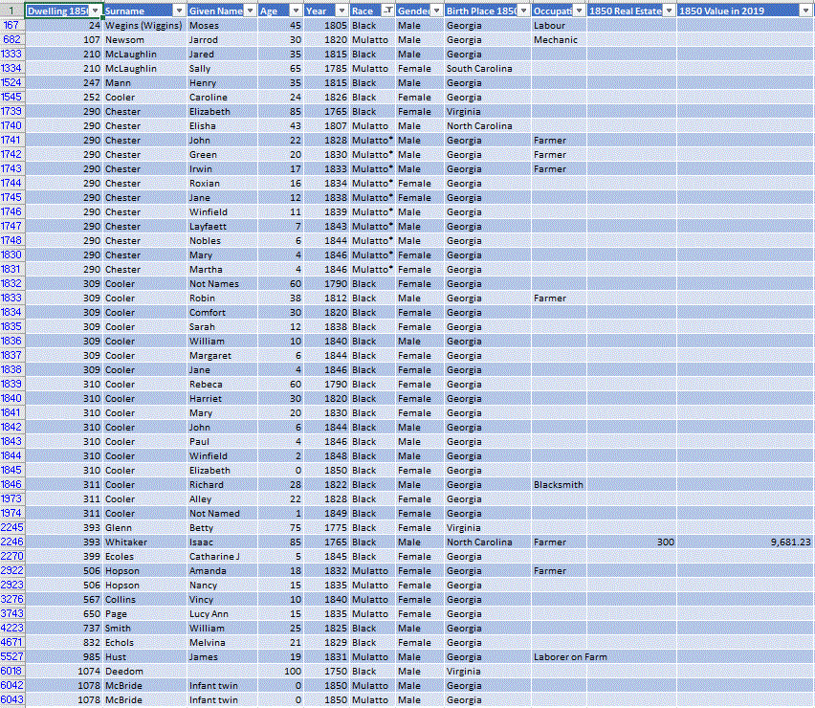The height and width of the screenshot is (708, 815).
Task: Click the surname cell 'Newsom'
Action: [x=144, y=40]
